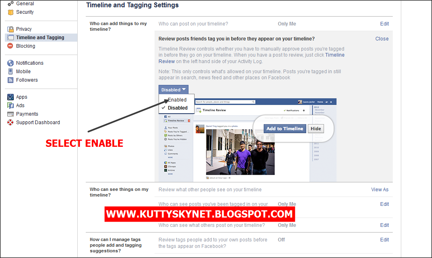This screenshot has width=432, height=258.
Task: Click the Apps settings icon
Action: click(11, 97)
